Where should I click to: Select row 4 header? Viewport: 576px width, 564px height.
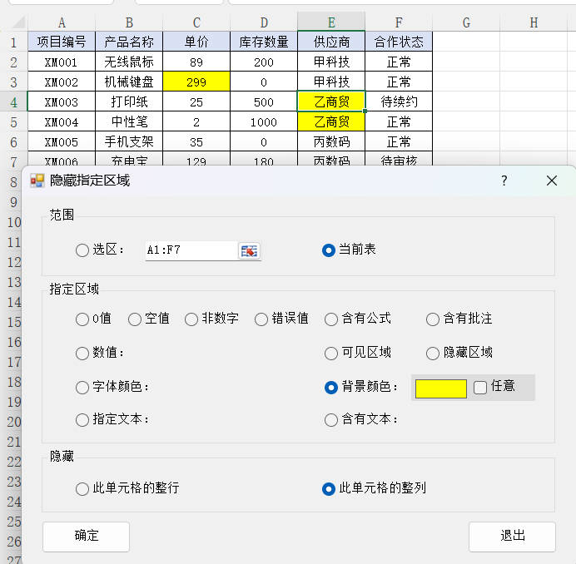13,101
